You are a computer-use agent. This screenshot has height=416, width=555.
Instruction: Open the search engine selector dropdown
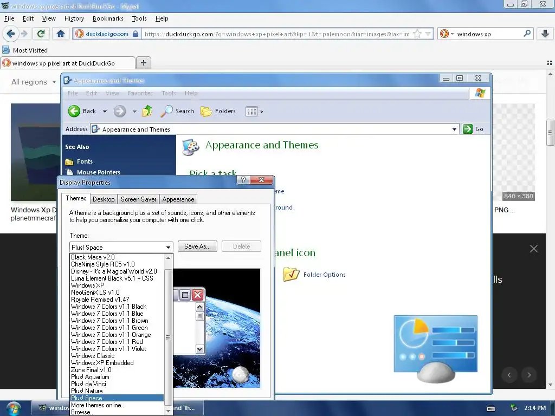pyautogui.click(x=447, y=34)
